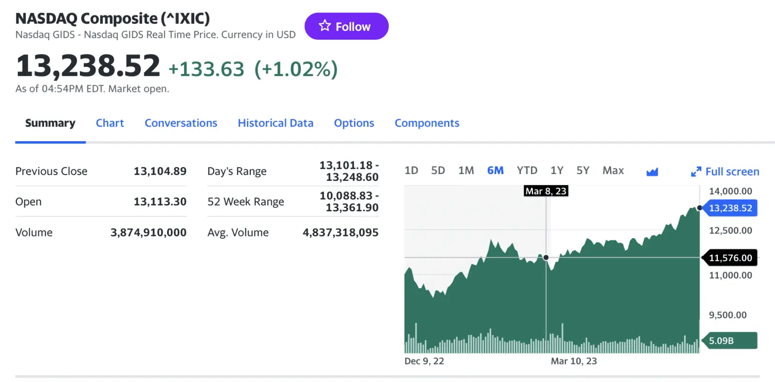Open the Historical Data tab

pos(275,123)
